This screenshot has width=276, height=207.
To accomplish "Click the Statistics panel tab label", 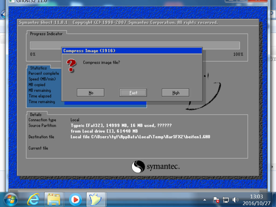I will (x=39, y=68).
